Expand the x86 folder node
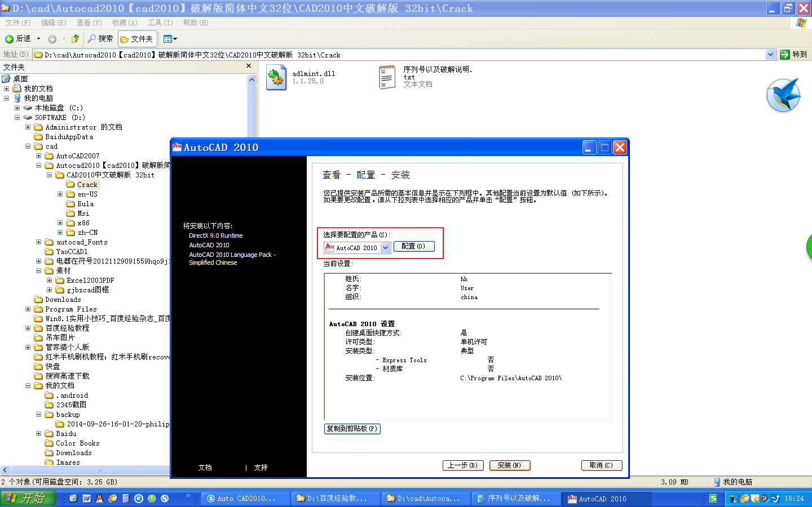Image resolution: width=812 pixels, height=507 pixels. coord(60,223)
